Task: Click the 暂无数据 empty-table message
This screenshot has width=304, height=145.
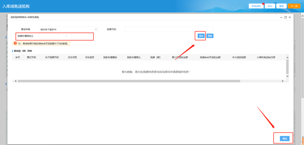Action: 155,72
